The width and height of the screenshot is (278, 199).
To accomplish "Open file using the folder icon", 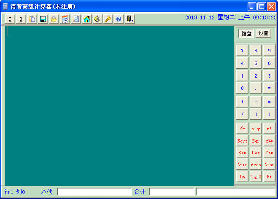I will 54,19.
